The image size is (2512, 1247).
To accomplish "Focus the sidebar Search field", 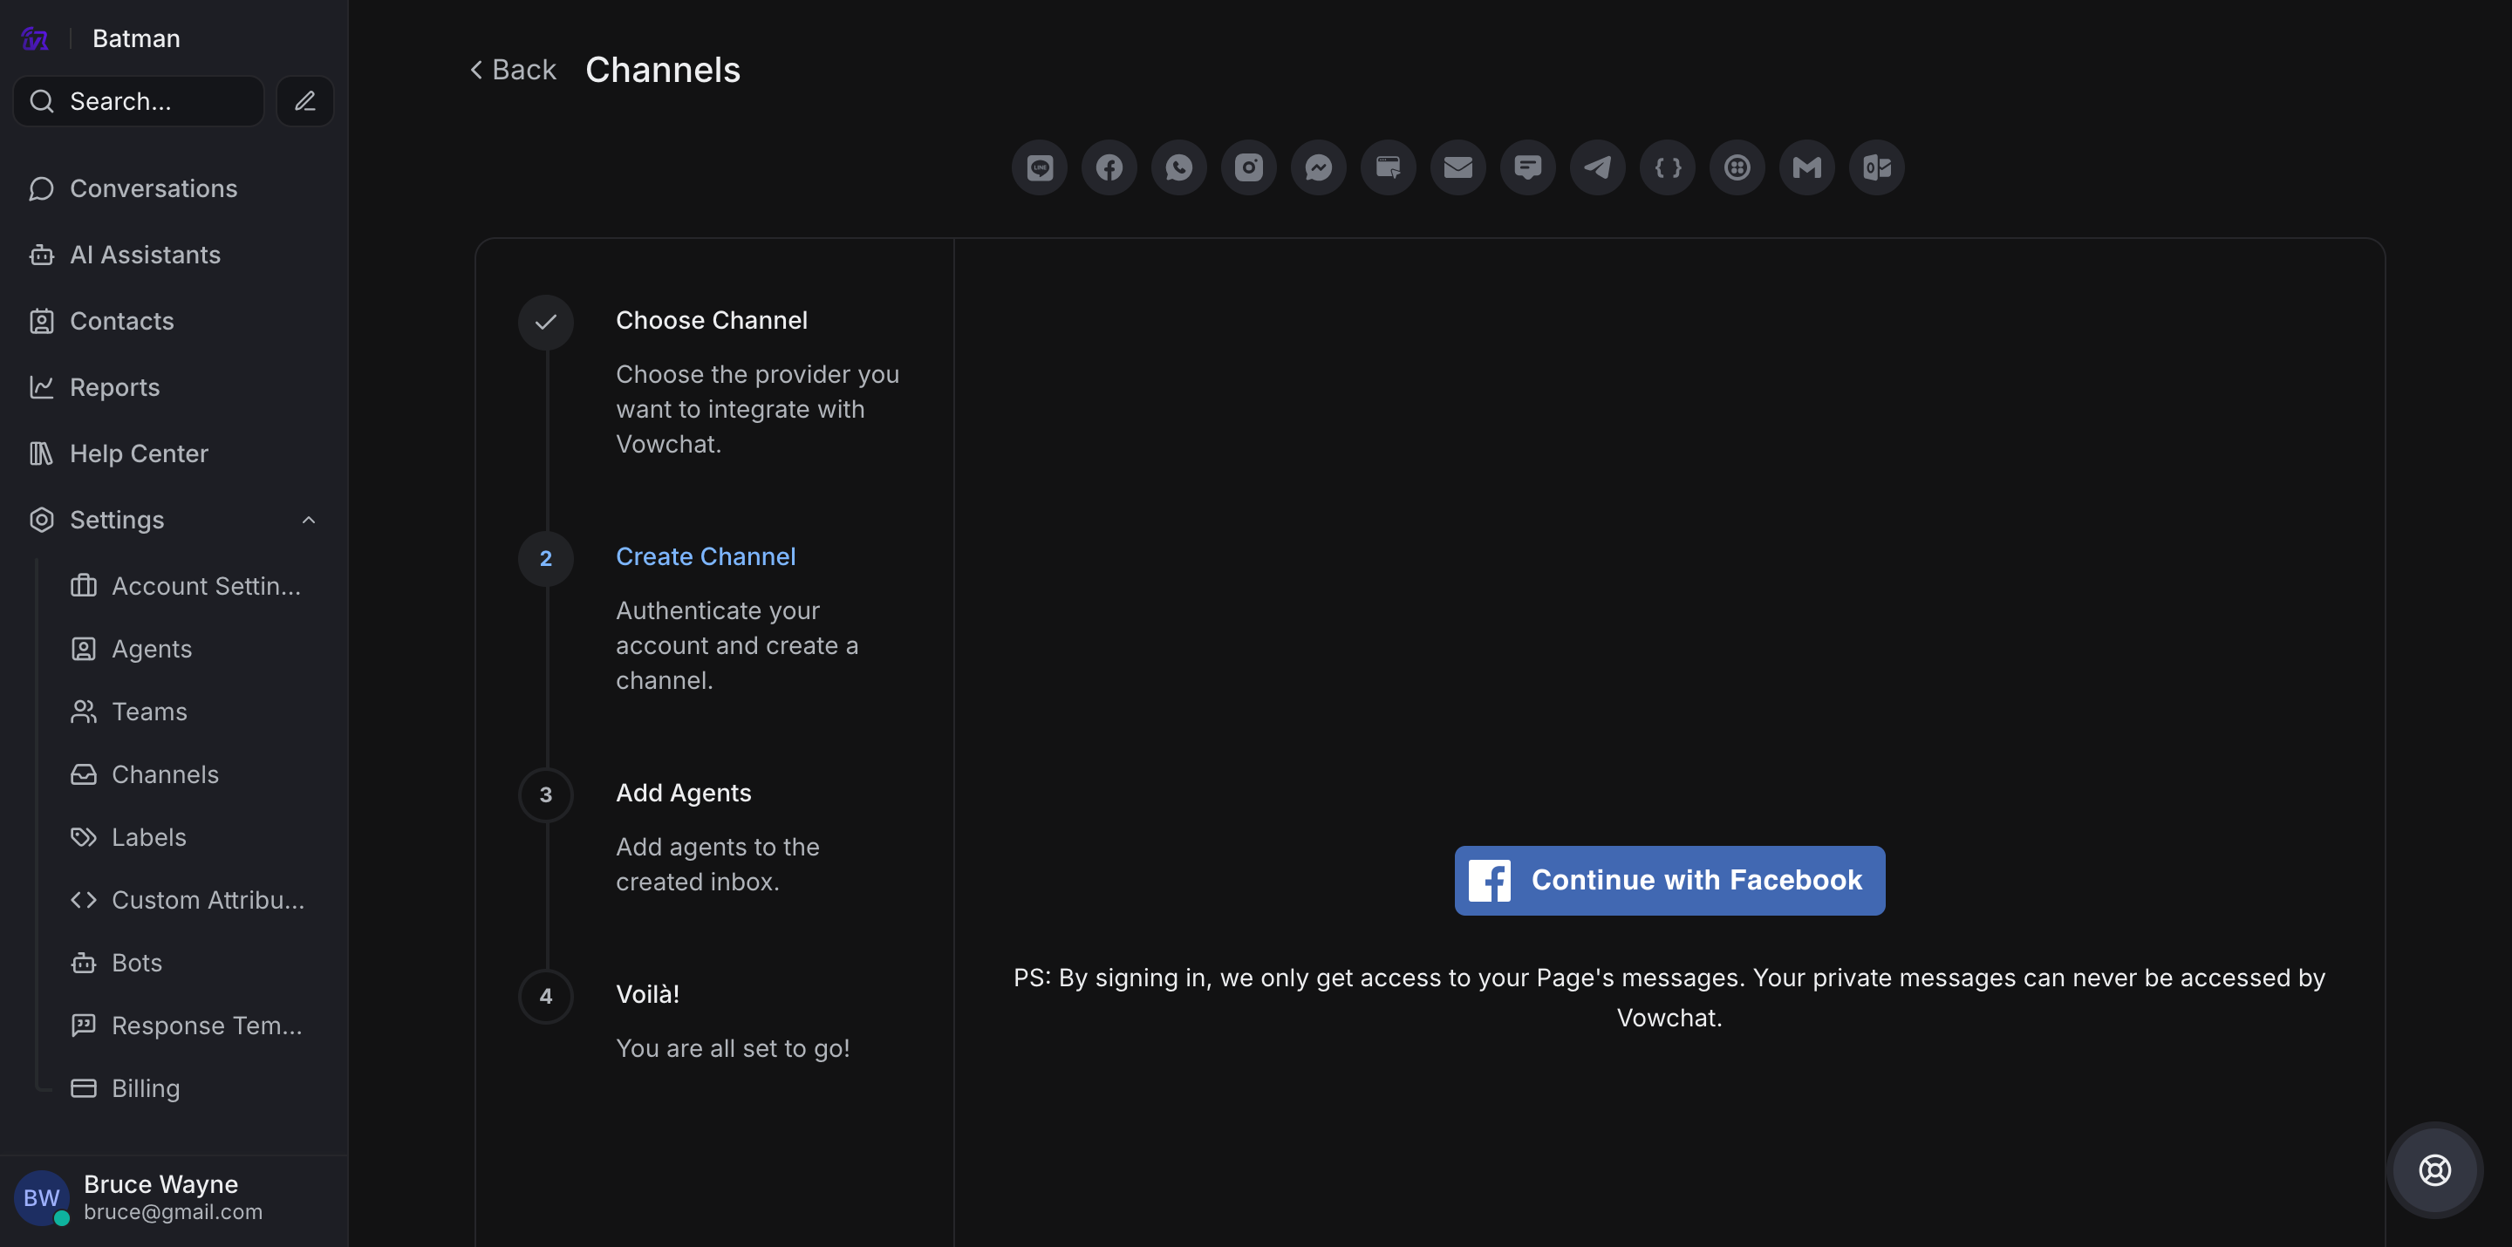I will coord(139,101).
